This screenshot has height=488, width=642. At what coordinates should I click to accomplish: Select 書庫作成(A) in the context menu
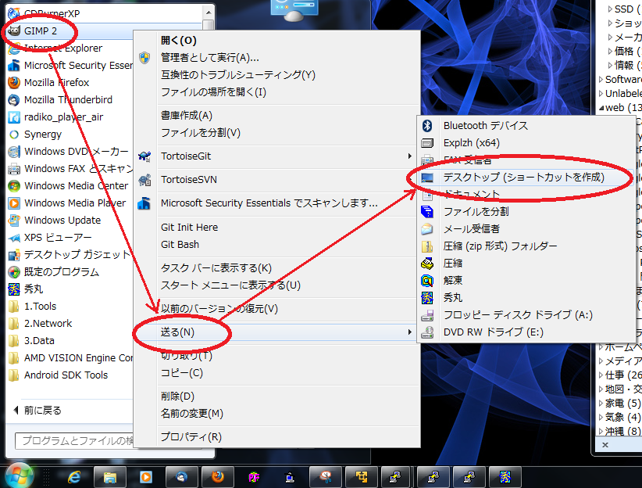pos(276,116)
